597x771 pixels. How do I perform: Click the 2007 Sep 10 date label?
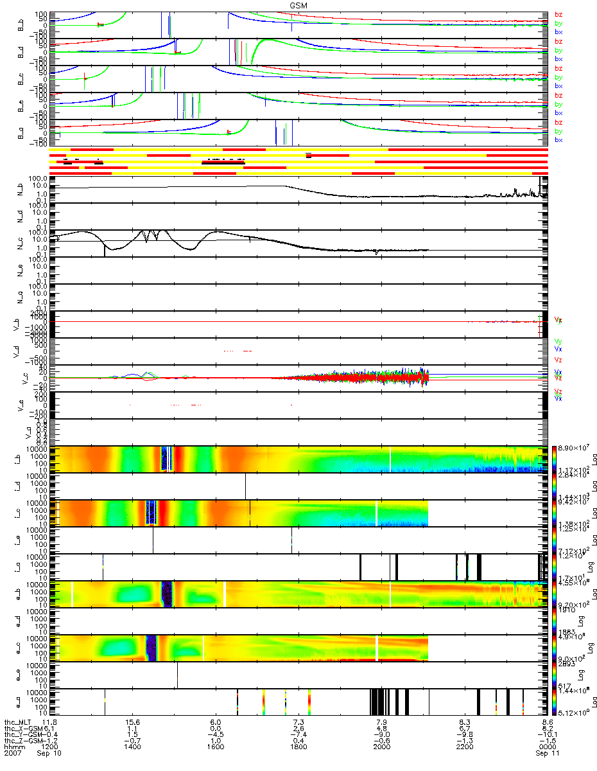32,752
